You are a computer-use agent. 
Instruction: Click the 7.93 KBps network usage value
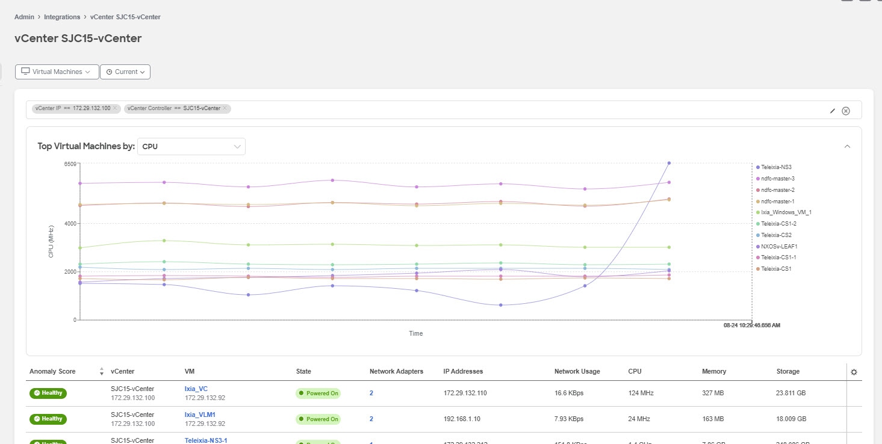click(x=569, y=419)
